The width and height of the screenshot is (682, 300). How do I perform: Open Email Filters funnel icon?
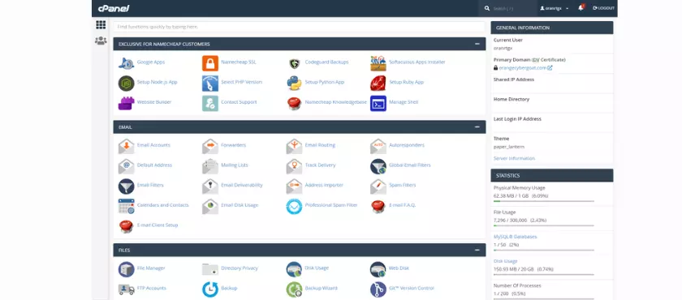click(x=126, y=186)
